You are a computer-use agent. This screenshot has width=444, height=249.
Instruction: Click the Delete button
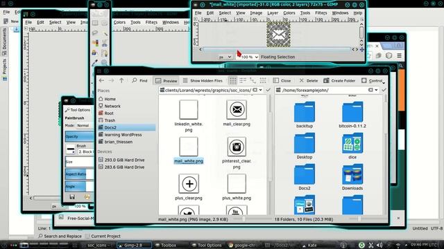pos(308,81)
